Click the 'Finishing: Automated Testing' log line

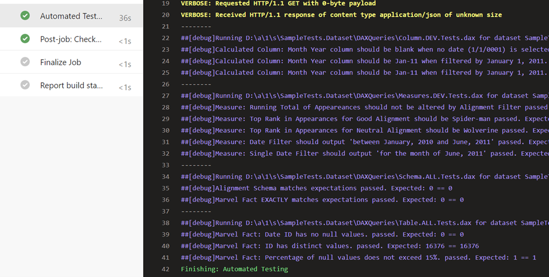[234, 269]
